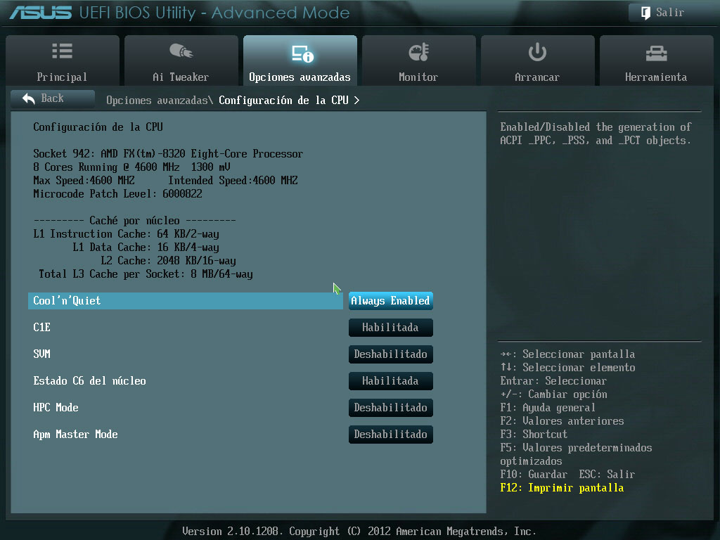
Task: Click the Salir exit door icon
Action: [x=645, y=13]
